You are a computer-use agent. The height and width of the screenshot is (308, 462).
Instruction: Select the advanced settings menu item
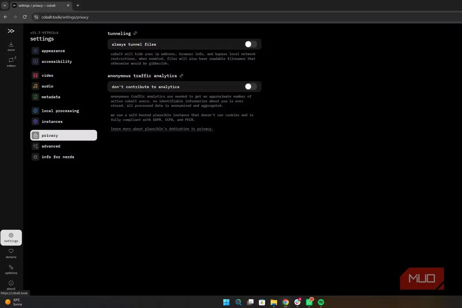pyautogui.click(x=64, y=146)
